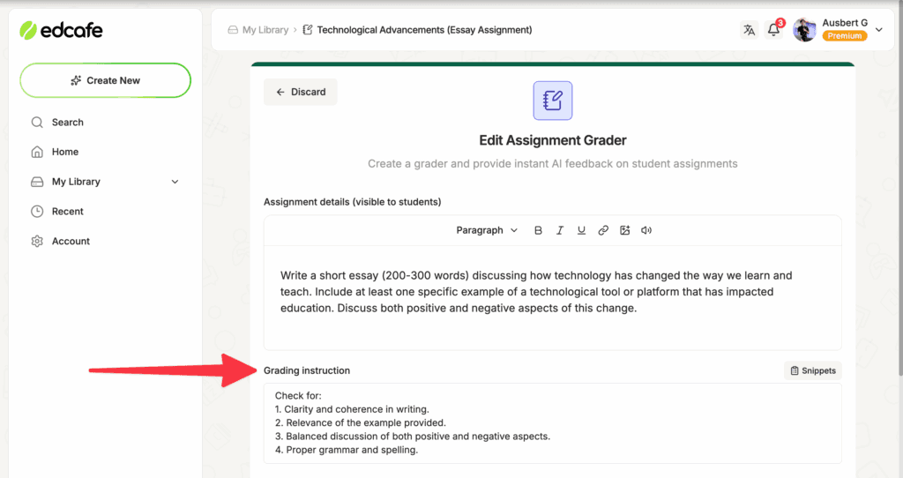
Task: Open Recent from the sidebar
Action: click(67, 212)
